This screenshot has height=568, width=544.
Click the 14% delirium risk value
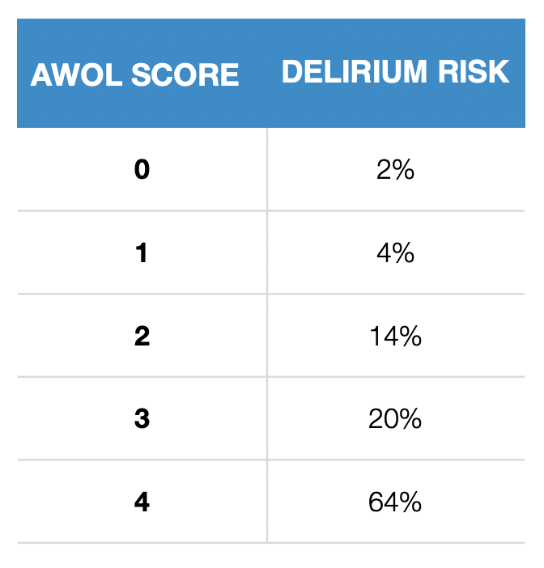[x=396, y=337]
